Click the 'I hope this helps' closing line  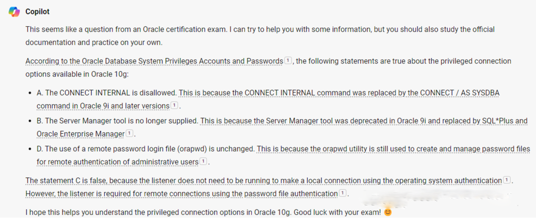click(x=203, y=213)
